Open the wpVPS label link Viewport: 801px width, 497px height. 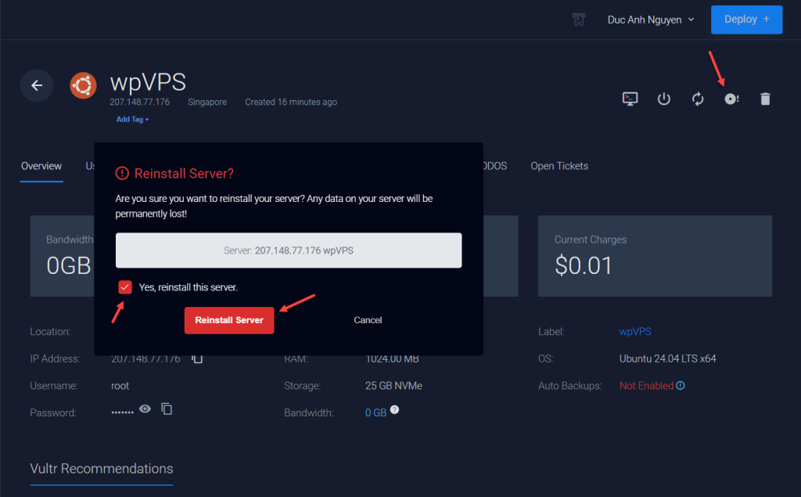tap(634, 331)
